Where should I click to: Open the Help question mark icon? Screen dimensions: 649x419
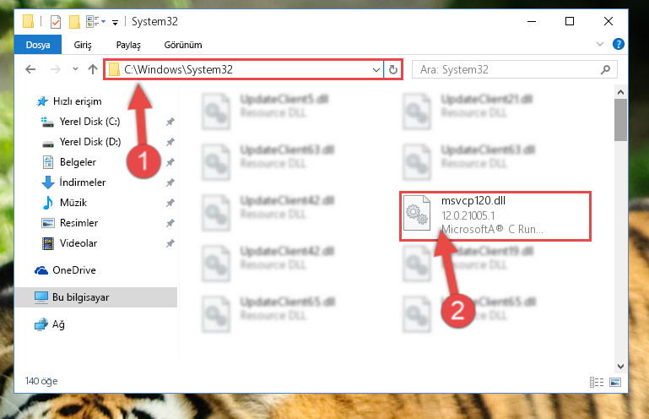coord(619,44)
